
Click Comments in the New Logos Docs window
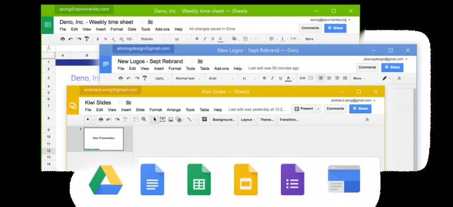coord(367,67)
